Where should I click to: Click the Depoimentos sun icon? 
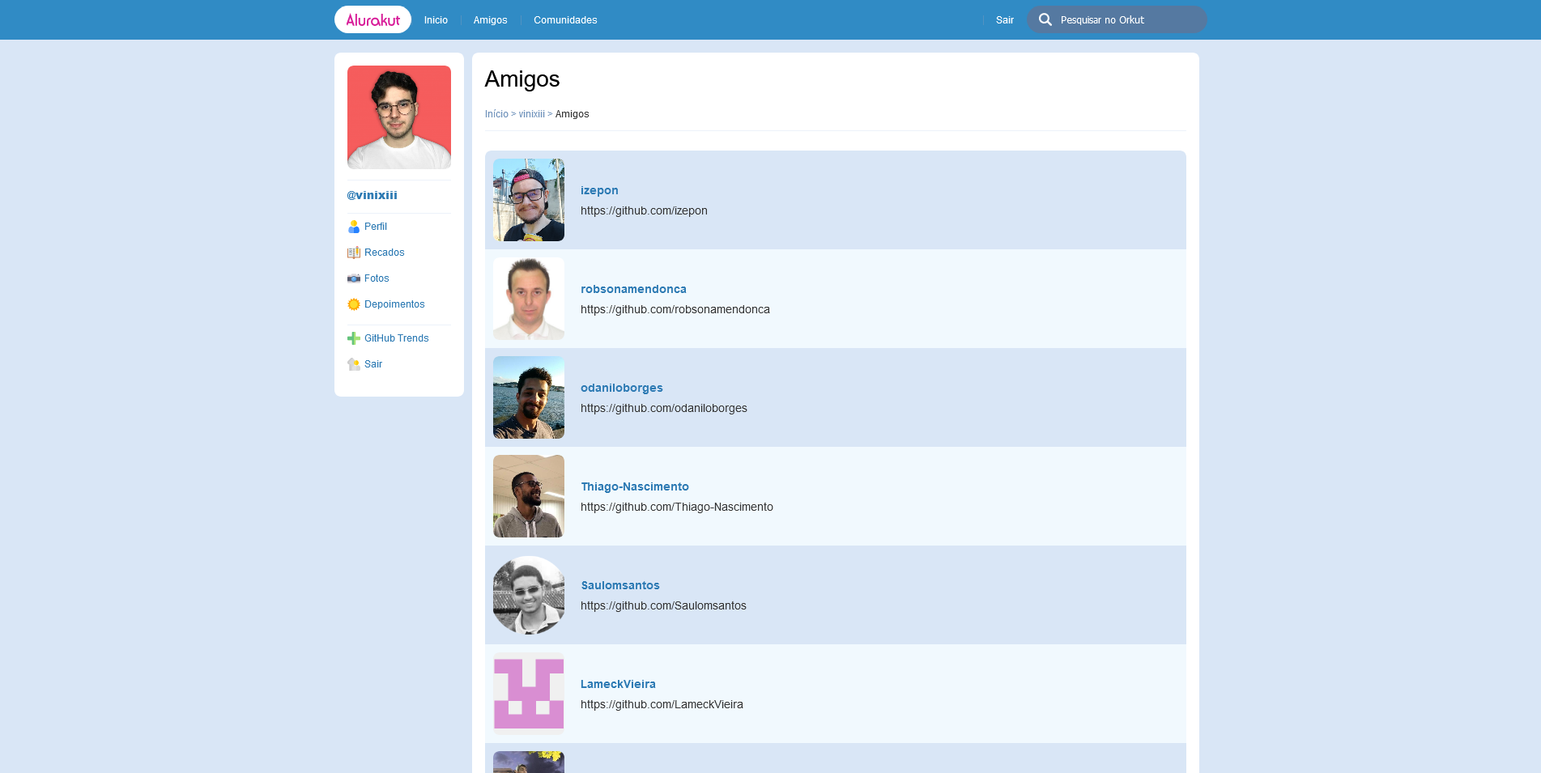[x=354, y=304]
